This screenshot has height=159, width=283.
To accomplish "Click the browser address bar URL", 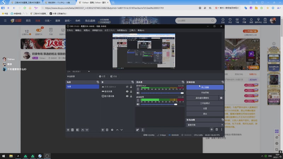I will [x=104, y=8].
